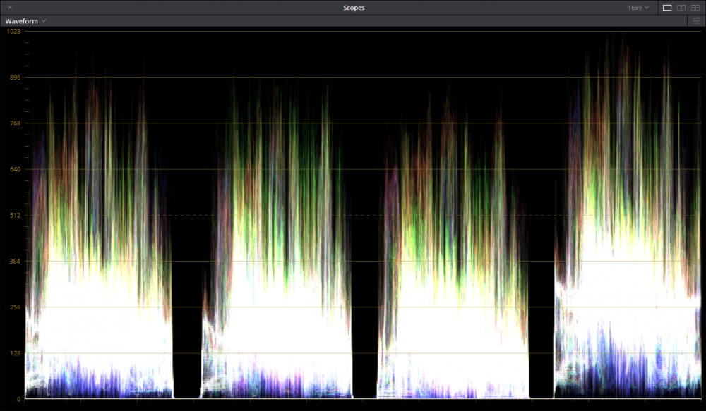Image resolution: width=706 pixels, height=411 pixels.
Task: Click the 640 scale label
Action: [x=13, y=169]
